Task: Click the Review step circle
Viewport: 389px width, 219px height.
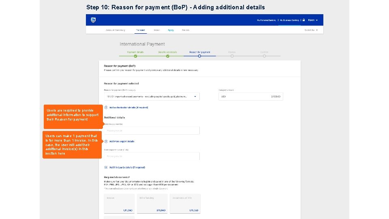Action: coord(232,56)
